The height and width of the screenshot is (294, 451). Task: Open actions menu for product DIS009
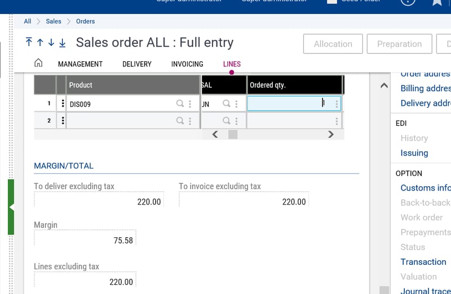click(x=190, y=103)
